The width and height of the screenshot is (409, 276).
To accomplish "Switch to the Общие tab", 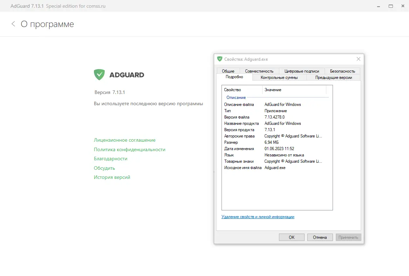I will (228, 71).
